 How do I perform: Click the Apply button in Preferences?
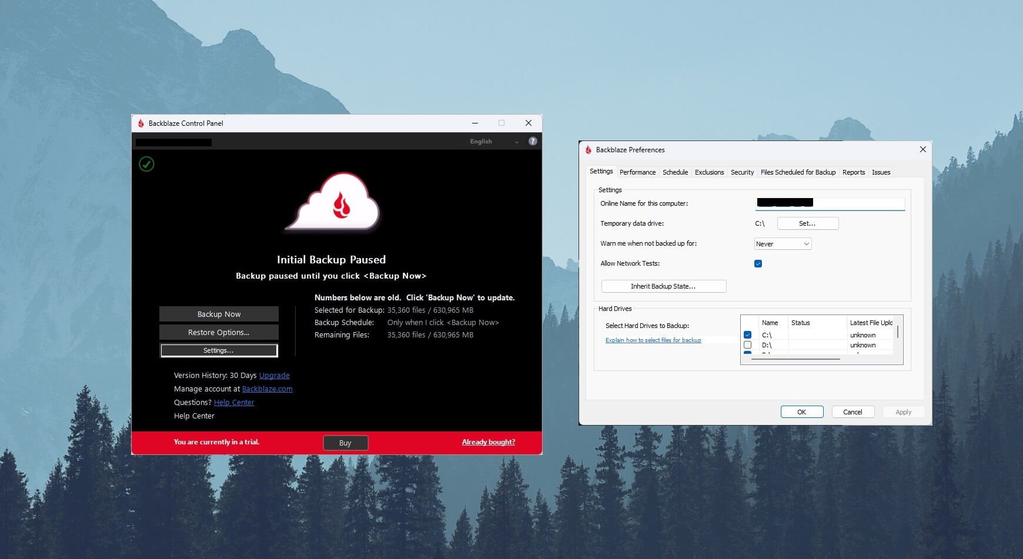[904, 412]
